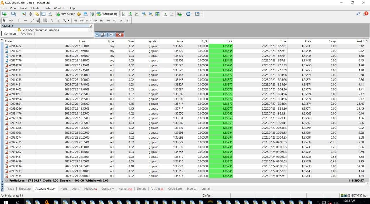The width and height of the screenshot is (370, 204).
Task: Open the Charts menu
Action: pyautogui.click(x=35, y=8)
